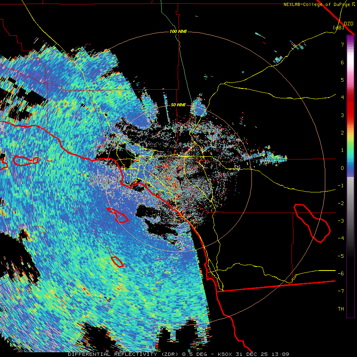The image size is (357, 357).
Task: Click the -4 value on the color scale
Action: tap(341, 238)
